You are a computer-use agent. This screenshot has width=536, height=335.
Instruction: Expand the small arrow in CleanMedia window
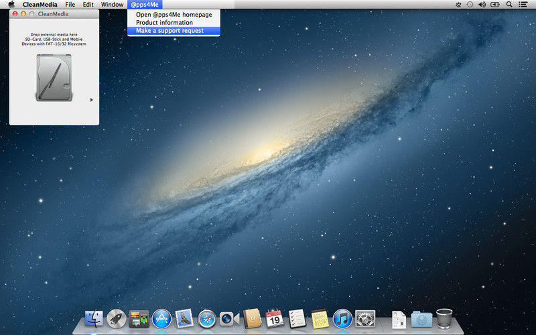tap(92, 100)
